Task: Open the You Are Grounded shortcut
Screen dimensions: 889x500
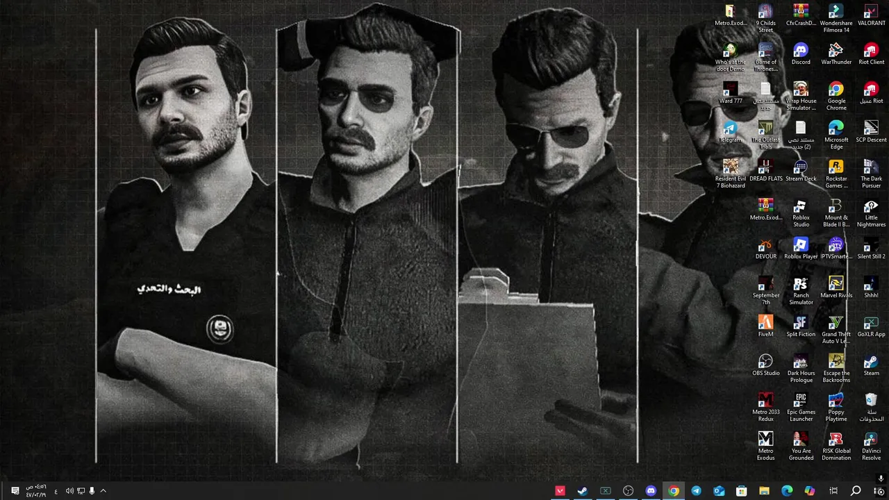Action: [801, 447]
